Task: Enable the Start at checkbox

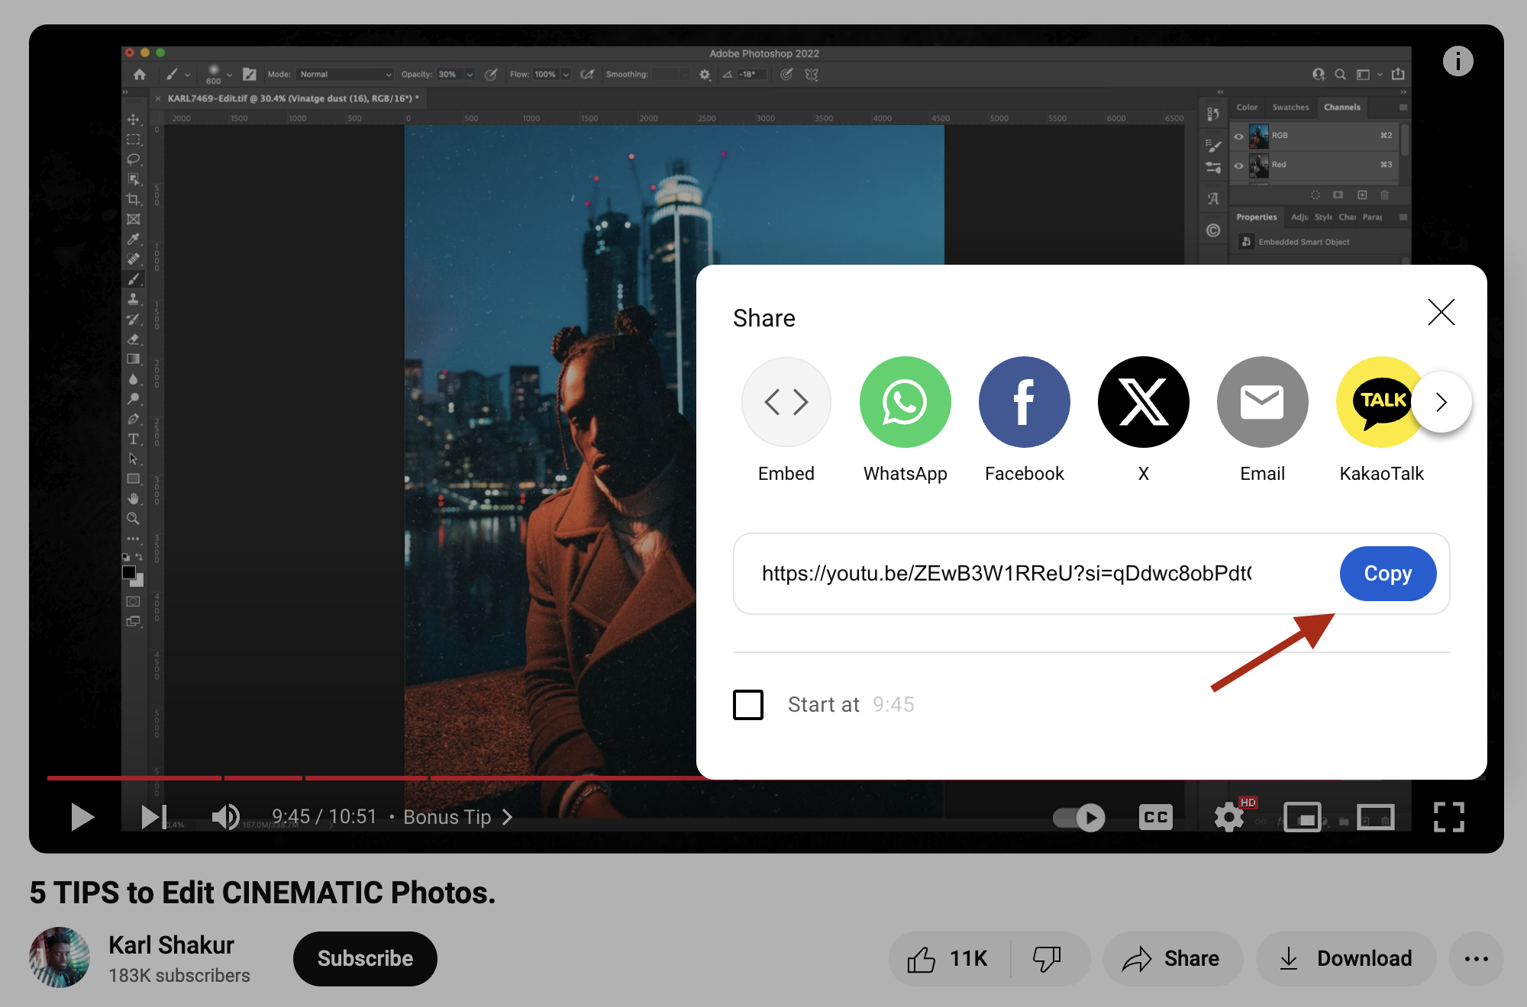Action: tap(748, 704)
